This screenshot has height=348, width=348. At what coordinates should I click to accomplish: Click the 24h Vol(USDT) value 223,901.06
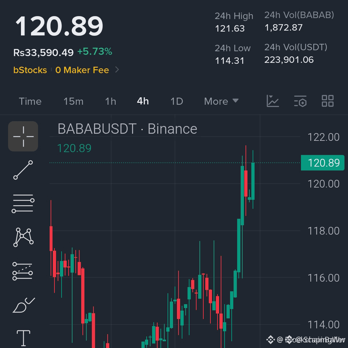(289, 60)
